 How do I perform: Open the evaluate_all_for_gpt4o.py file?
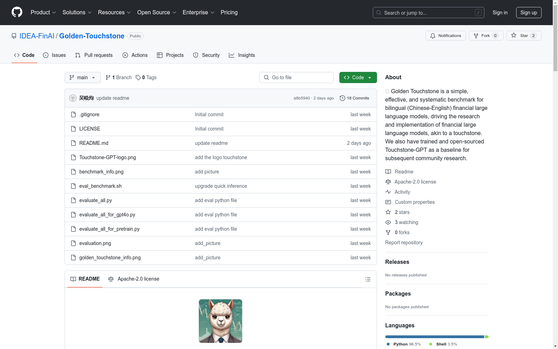tap(107, 215)
